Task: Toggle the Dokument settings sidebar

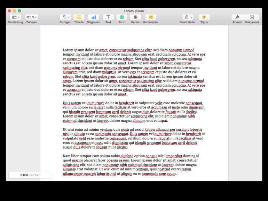Action: point(252,17)
